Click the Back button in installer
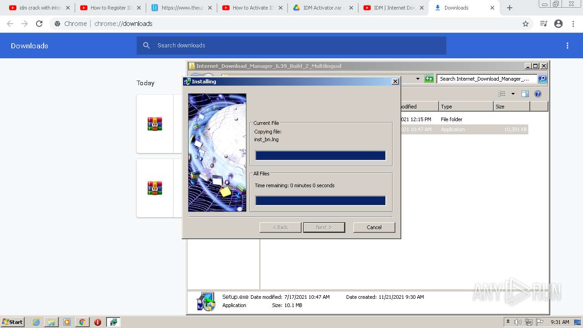 pyautogui.click(x=280, y=227)
